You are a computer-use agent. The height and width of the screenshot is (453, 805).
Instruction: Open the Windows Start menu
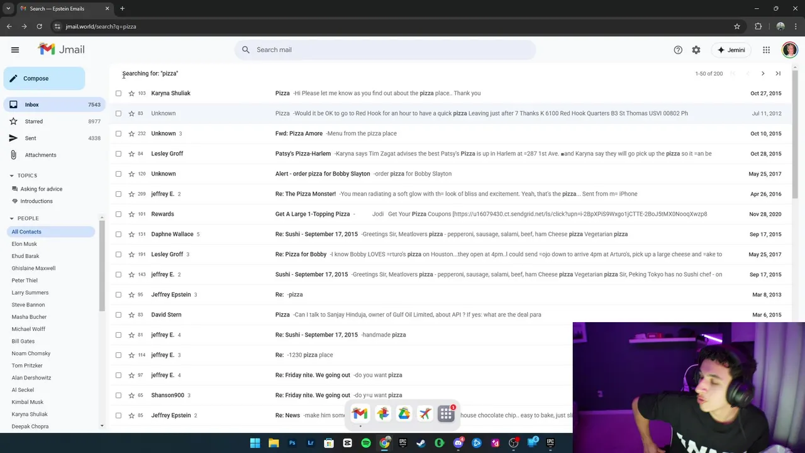click(255, 443)
